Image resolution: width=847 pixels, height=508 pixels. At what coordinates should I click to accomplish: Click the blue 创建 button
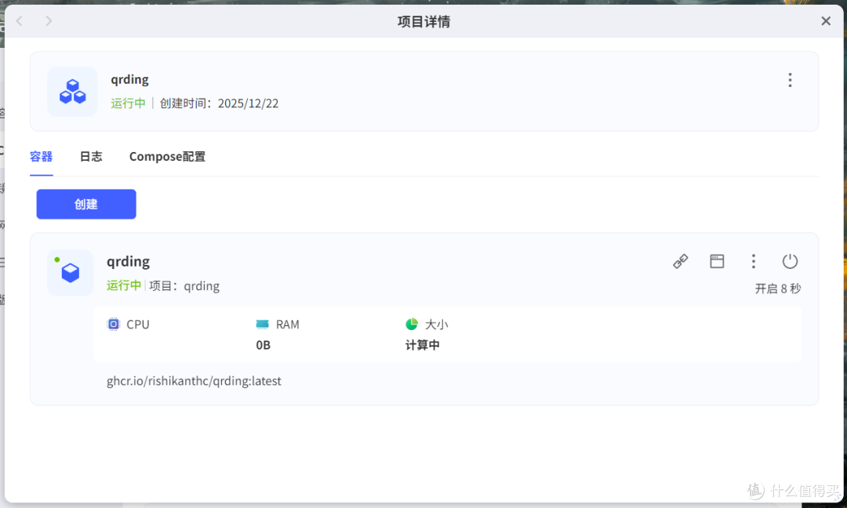pyautogui.click(x=86, y=204)
